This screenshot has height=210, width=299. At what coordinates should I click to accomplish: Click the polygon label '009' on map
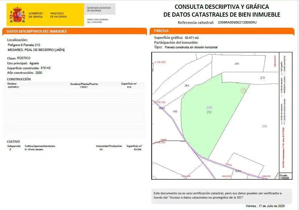click(209, 107)
